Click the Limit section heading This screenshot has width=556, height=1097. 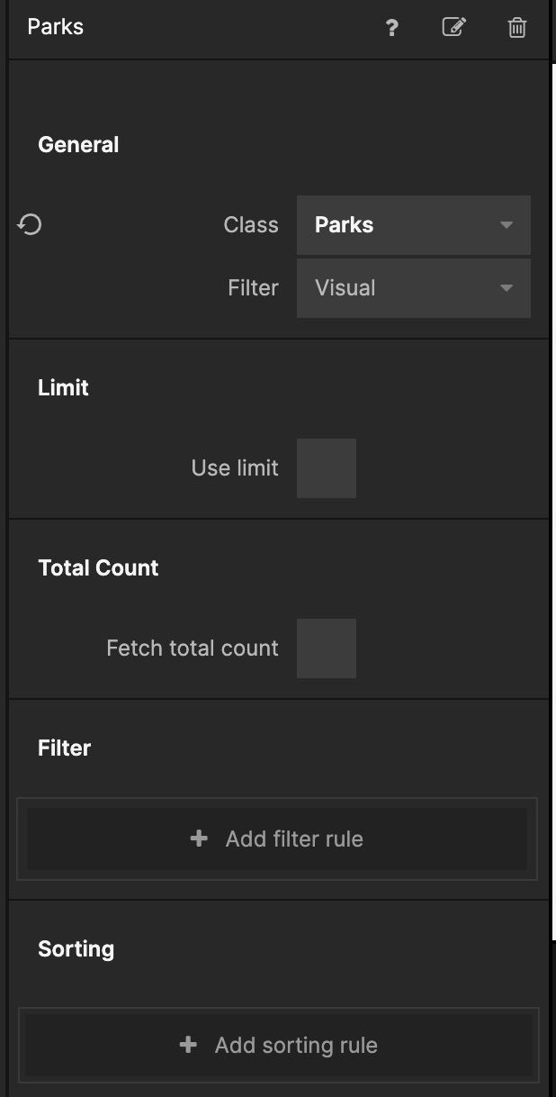(x=63, y=388)
